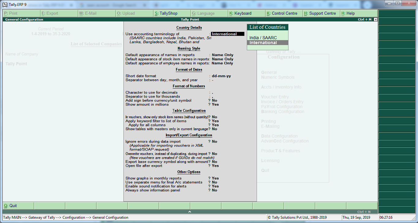Toggle Show graphs in monthly reports

[x=215, y=178]
